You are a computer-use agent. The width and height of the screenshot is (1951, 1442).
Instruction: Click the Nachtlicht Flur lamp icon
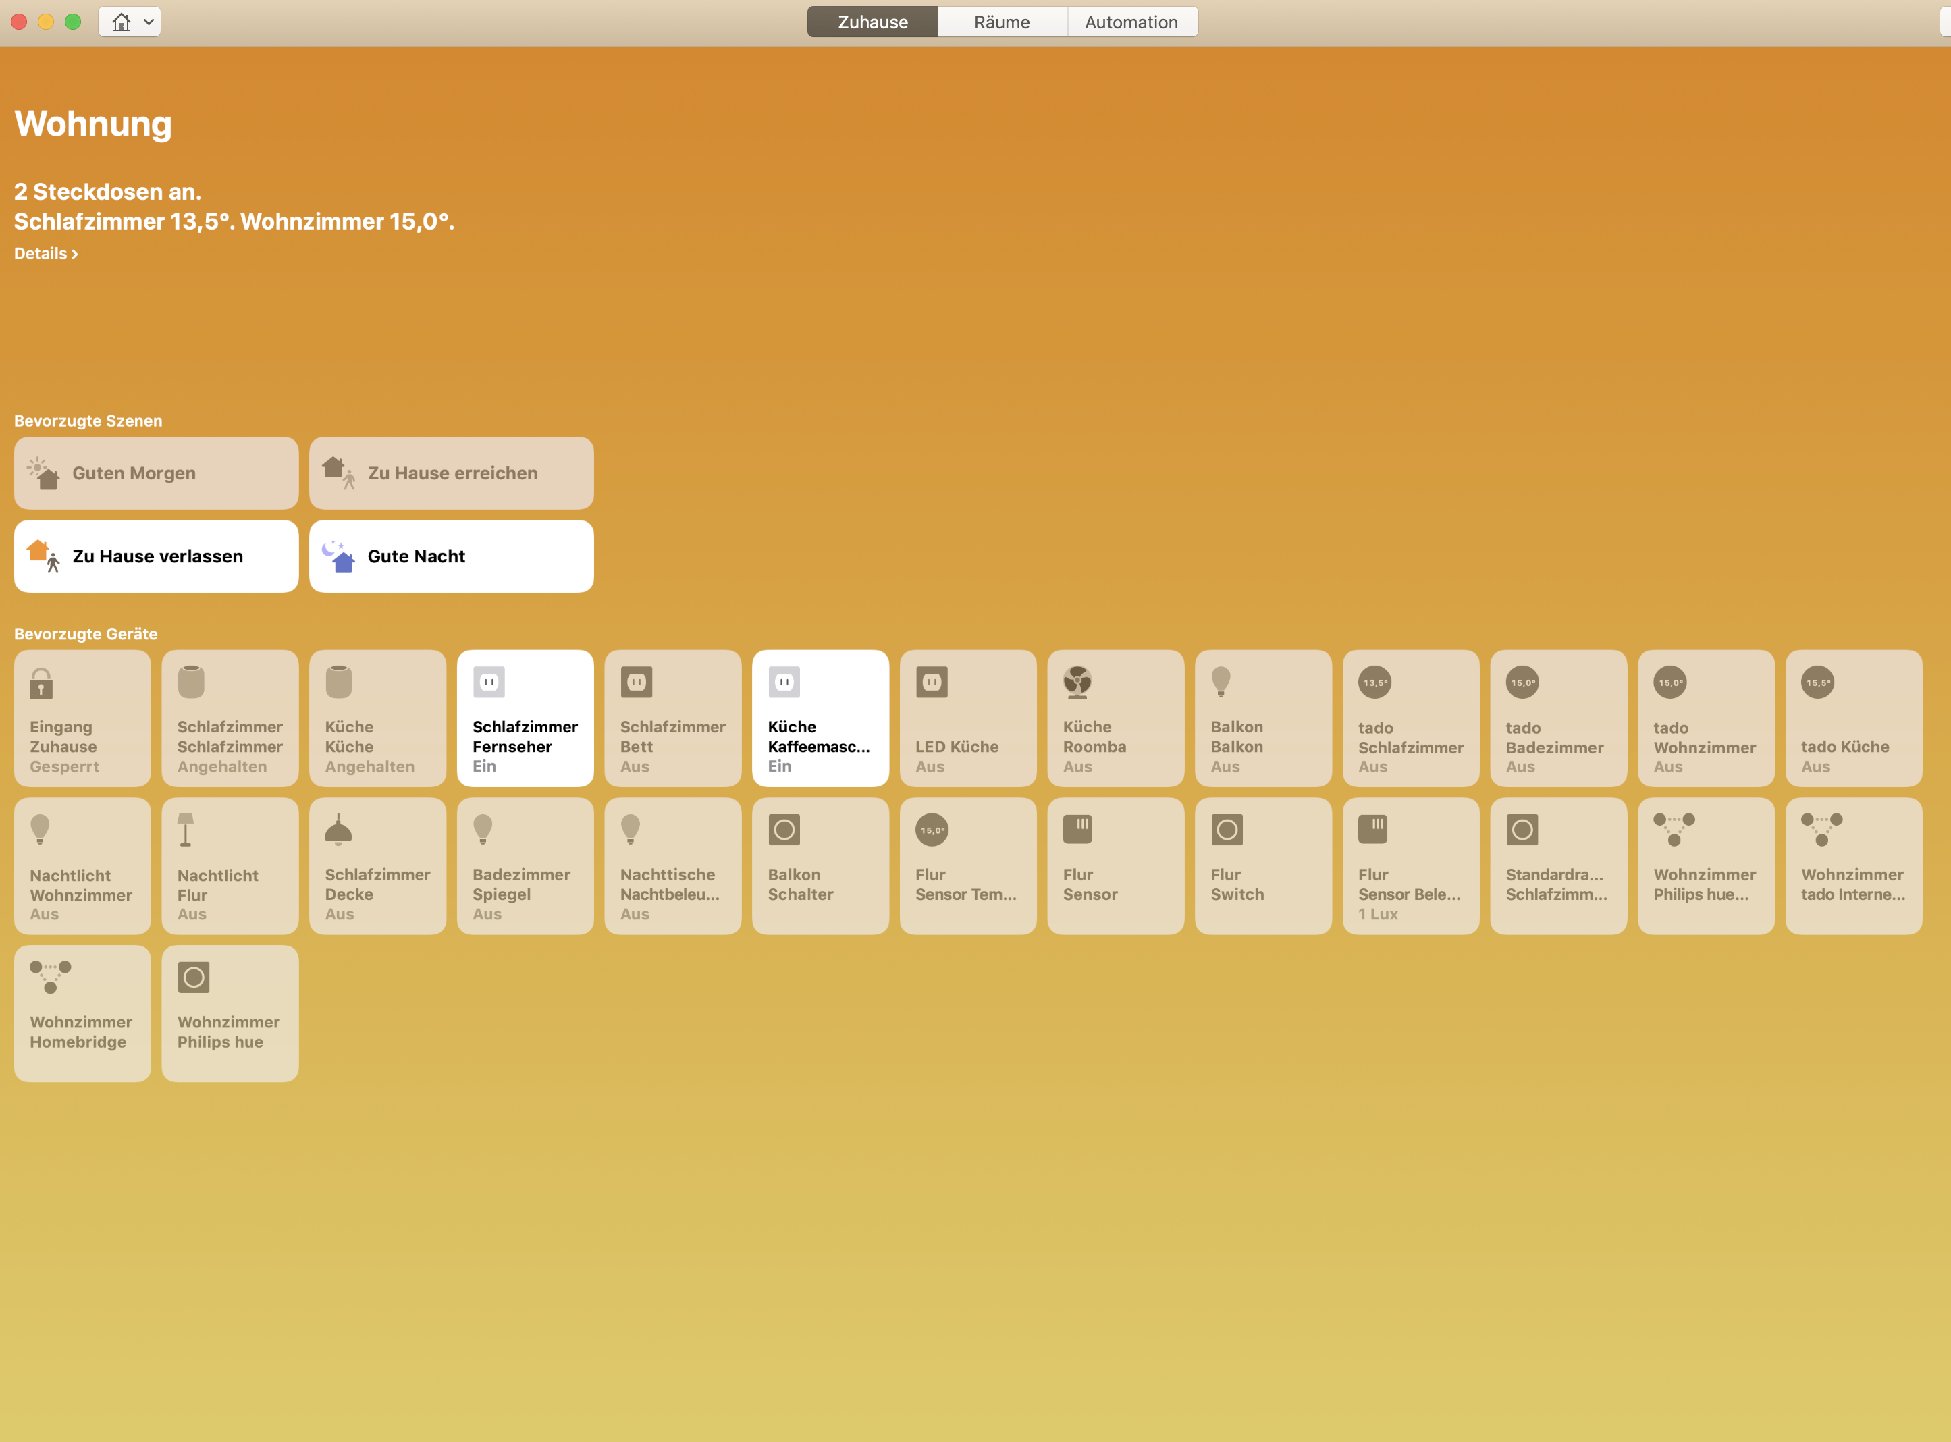185,829
